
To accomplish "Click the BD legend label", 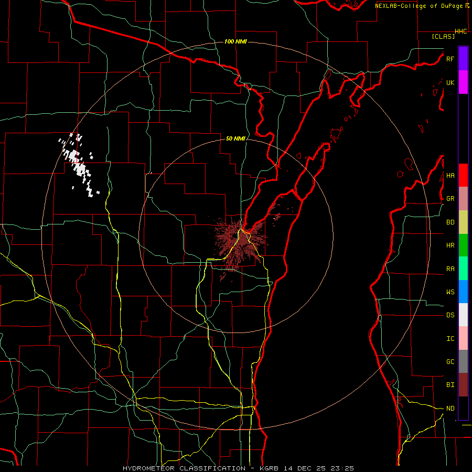I will tap(450, 222).
